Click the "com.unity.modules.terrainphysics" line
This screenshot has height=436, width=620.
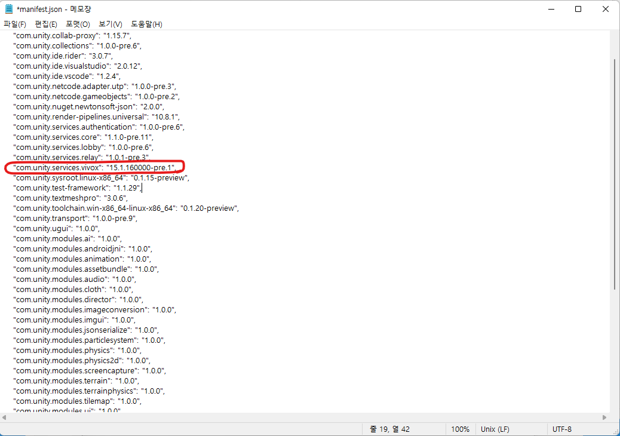click(89, 391)
